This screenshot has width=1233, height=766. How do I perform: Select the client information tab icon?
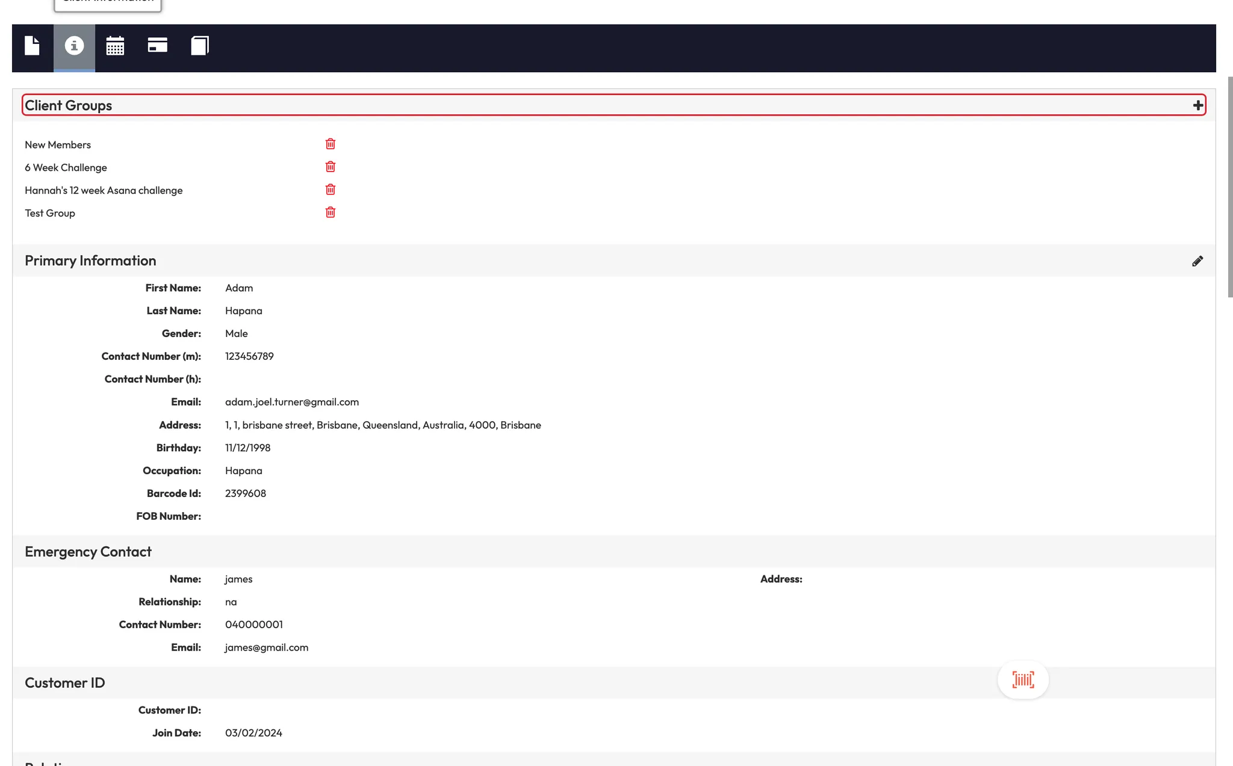(x=74, y=46)
